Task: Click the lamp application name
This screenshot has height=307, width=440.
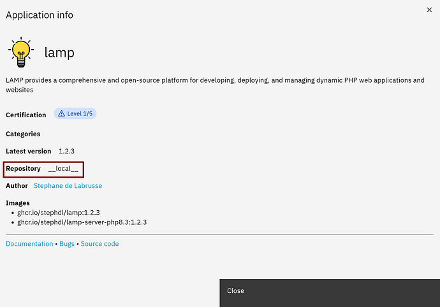Action: coord(59,53)
